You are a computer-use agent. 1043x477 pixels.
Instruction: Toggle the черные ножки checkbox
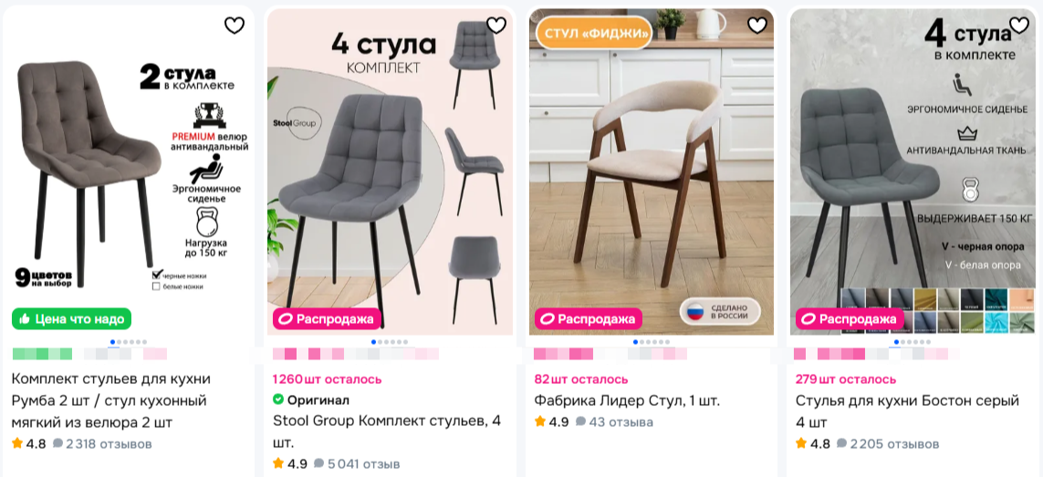pyautogui.click(x=157, y=275)
